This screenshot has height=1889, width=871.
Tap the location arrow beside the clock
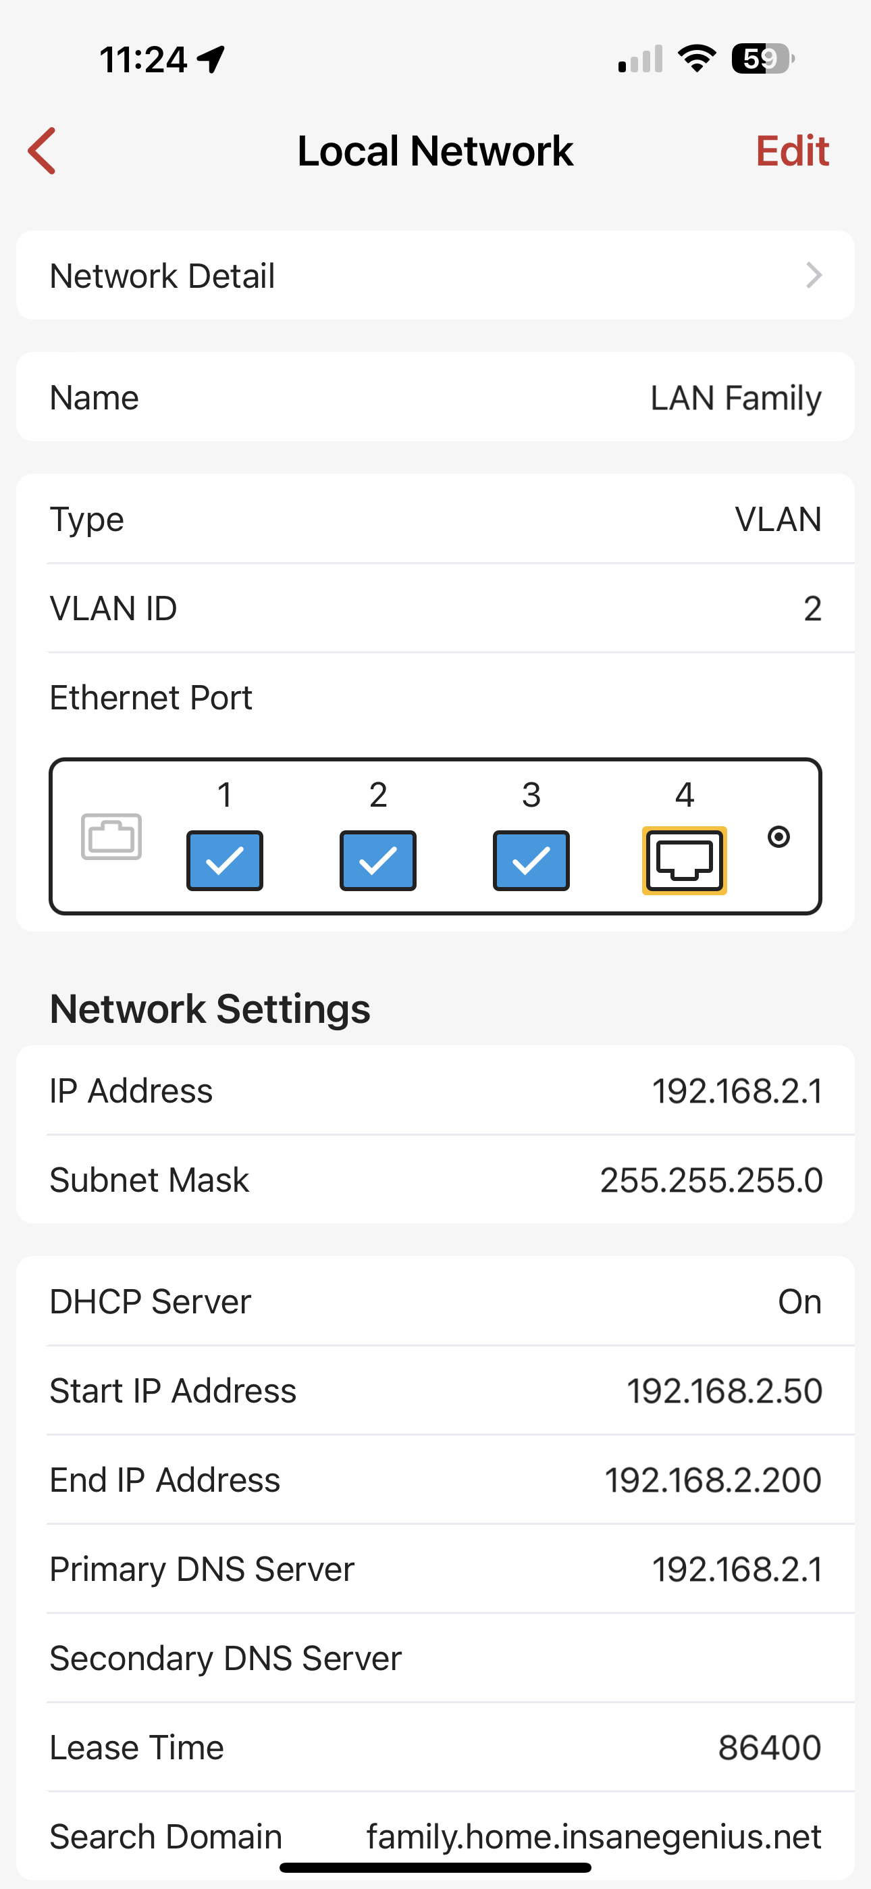(x=211, y=59)
